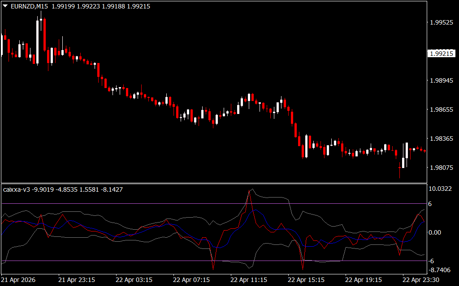Click the red indicator peak near 10.0322
This screenshot has height=286, width=459.
pos(249,190)
